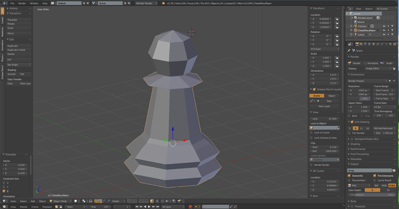The image size is (399, 209).
Task: Select the translate manipulator arrow icon
Action: pos(100,201)
